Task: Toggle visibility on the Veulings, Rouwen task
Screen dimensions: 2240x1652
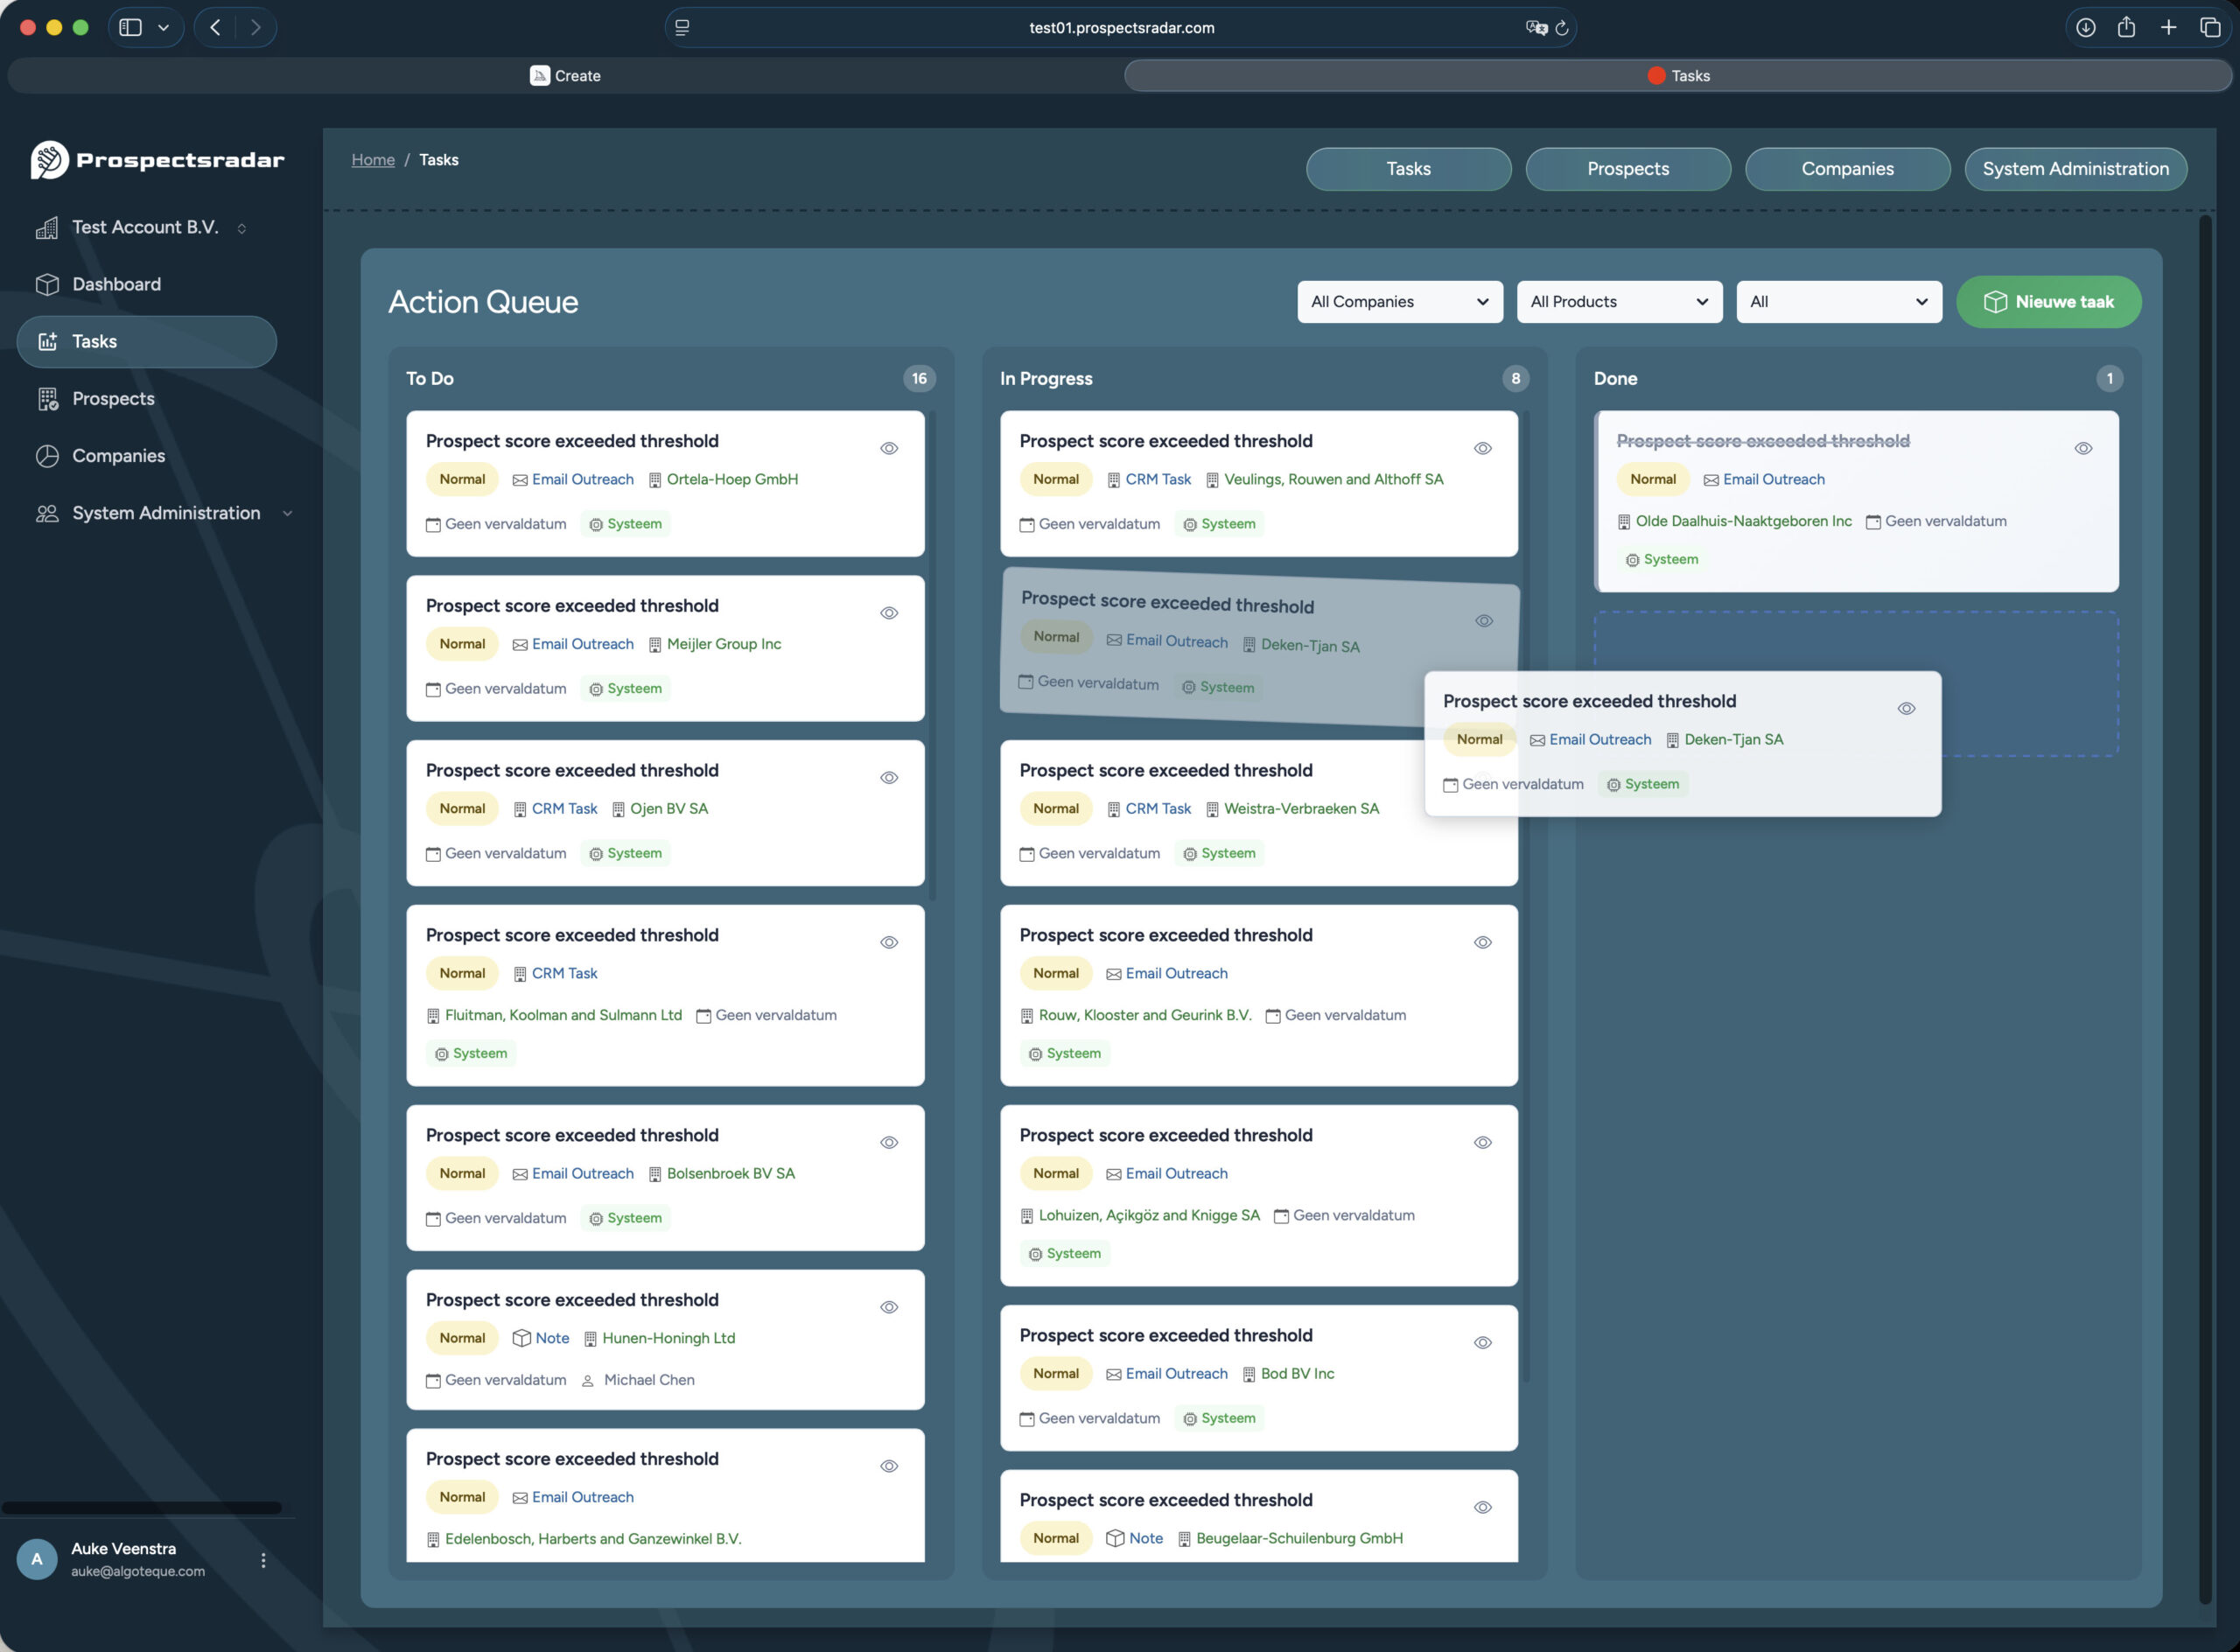Action: (x=1483, y=448)
